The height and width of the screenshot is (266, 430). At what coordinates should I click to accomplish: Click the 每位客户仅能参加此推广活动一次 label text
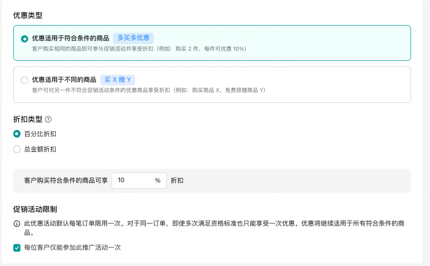(x=72, y=248)
